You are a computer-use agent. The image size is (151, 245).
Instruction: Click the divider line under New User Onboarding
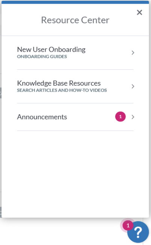tap(75, 69)
